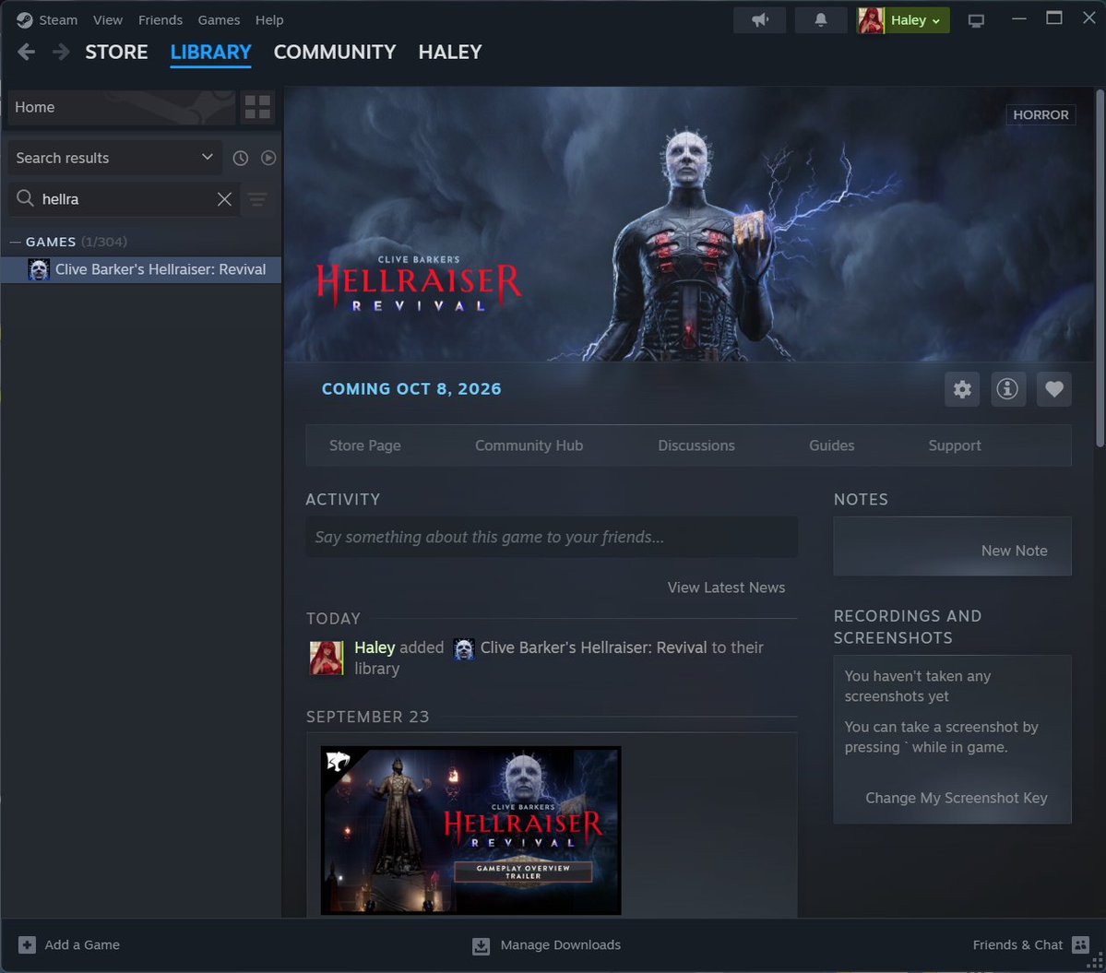This screenshot has height=973, width=1106.
Task: Open advanced filter options icon
Action: click(x=257, y=199)
